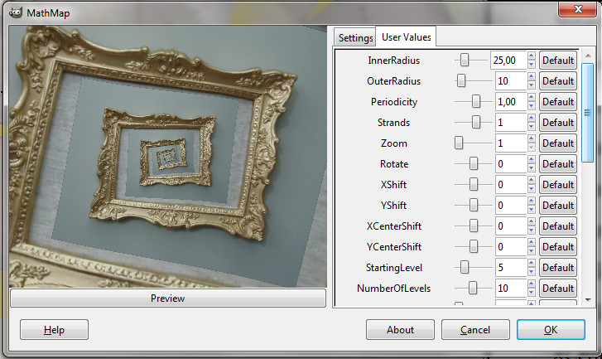The height and width of the screenshot is (359, 602).
Task: Switch to the Settings tab
Action: click(x=355, y=38)
